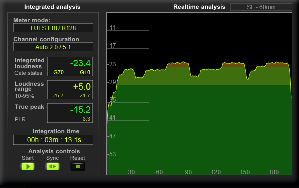Image resolution: width=299 pixels, height=188 pixels.
Task: Click the -23 level label on the graph
Action: (111, 64)
